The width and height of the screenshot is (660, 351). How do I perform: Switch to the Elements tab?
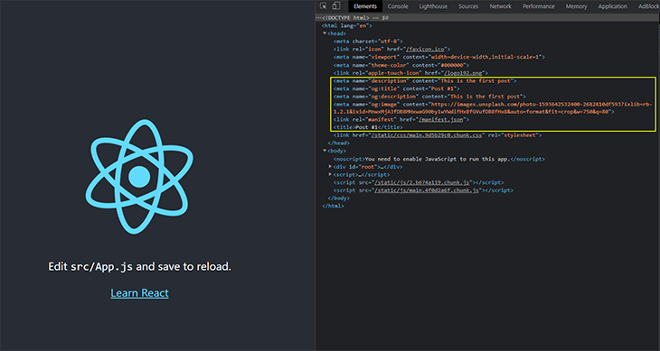tap(365, 6)
